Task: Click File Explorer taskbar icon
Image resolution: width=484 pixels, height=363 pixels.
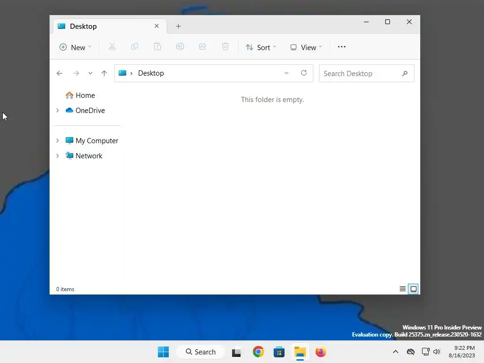Action: click(300, 352)
